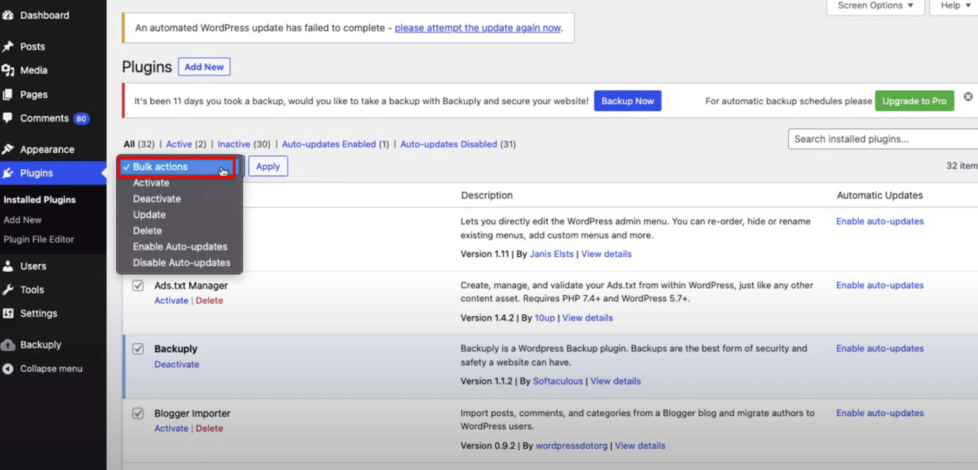The width and height of the screenshot is (978, 470).
Task: Click 'please attempt the update again now' link
Action: click(478, 28)
